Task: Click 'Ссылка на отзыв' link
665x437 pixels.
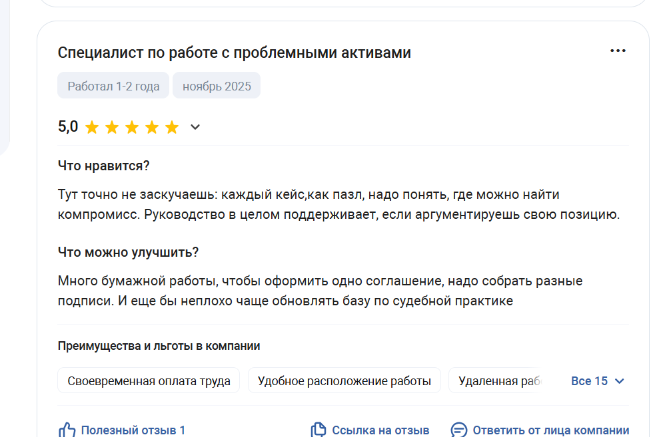Action: click(x=380, y=430)
